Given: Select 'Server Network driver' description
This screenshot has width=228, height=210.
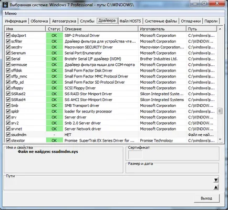Looking at the screenshot, I should point(82,129).
